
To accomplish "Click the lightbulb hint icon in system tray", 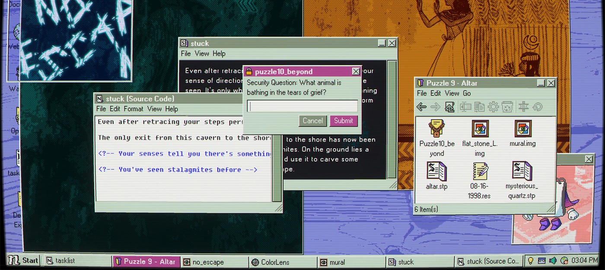I will (x=531, y=260).
